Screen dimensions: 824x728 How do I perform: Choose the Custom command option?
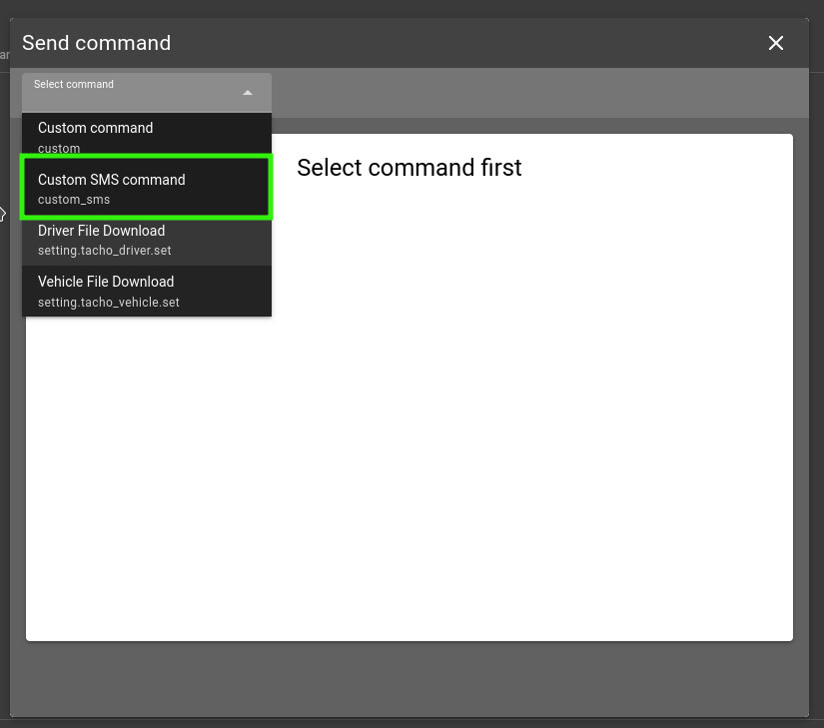pos(147,134)
